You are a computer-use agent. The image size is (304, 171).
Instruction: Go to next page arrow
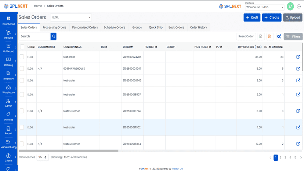click(x=301, y=158)
